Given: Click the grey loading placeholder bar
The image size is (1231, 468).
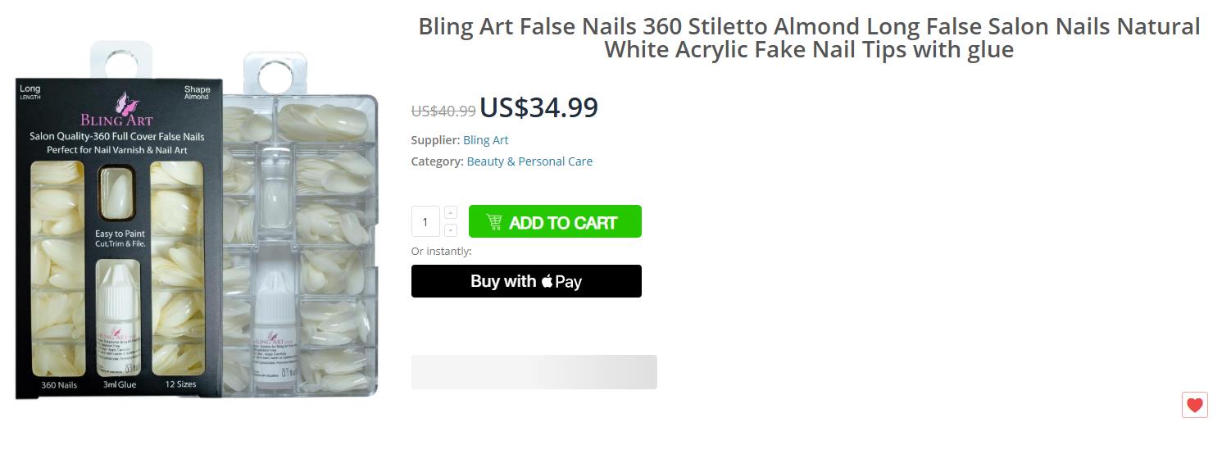Looking at the screenshot, I should click(x=534, y=372).
